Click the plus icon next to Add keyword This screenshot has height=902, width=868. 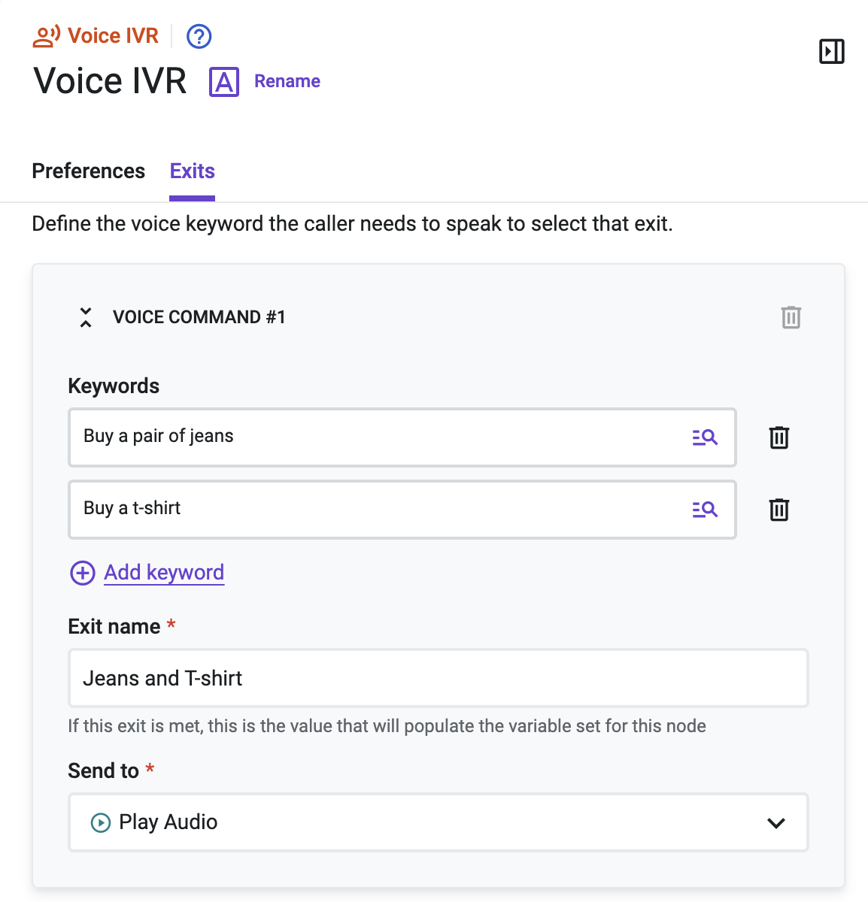click(83, 573)
